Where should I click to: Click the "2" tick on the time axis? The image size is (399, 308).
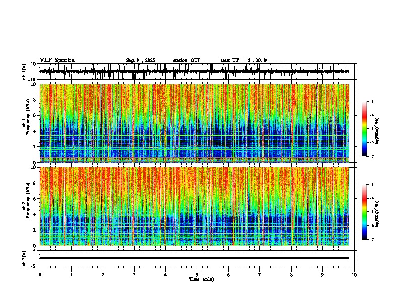tap(103, 275)
